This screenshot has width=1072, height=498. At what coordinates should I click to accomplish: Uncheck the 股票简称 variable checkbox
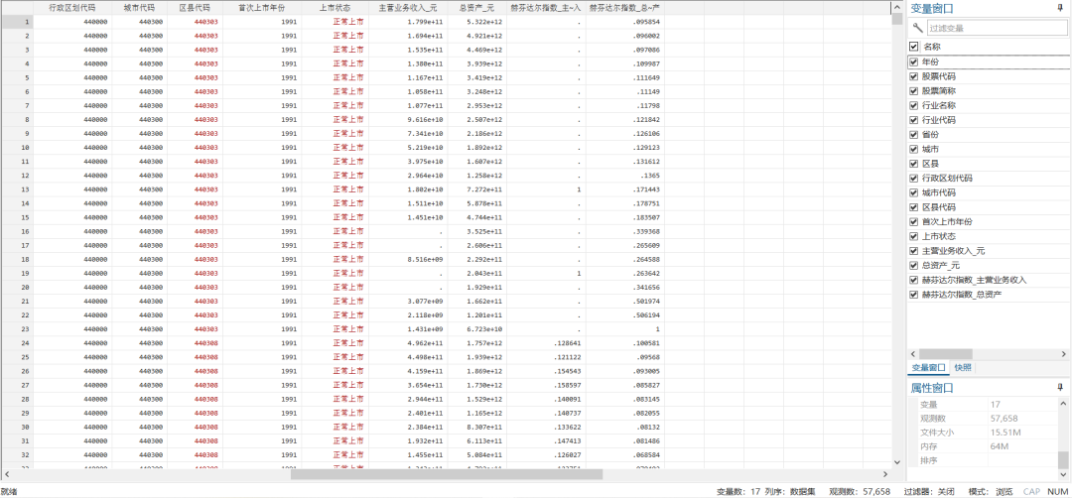coord(914,91)
